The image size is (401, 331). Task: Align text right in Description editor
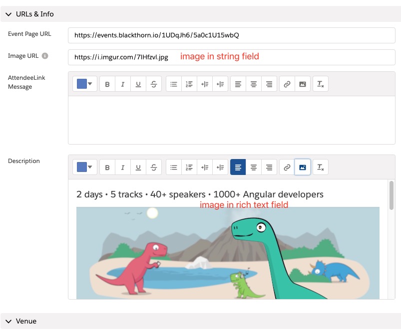pos(269,167)
